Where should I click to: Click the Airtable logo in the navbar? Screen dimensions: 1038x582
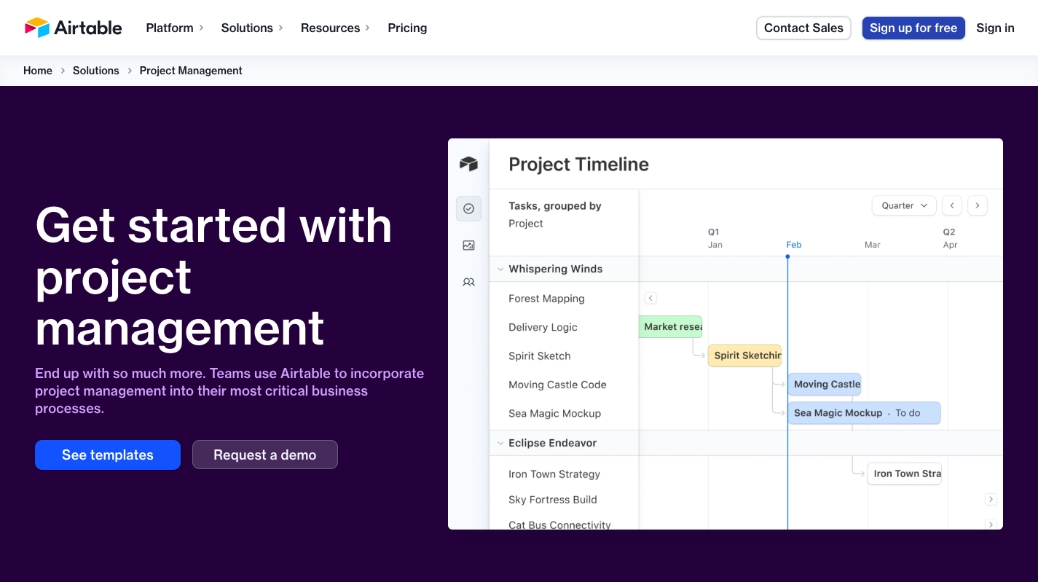coord(73,27)
